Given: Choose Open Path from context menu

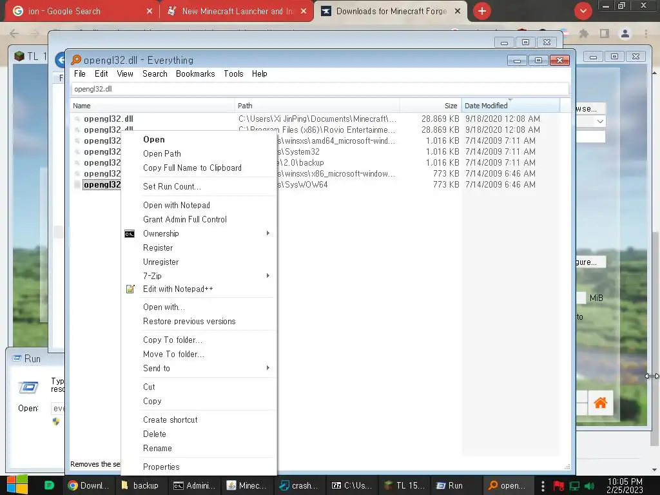Looking at the screenshot, I should 162,153.
